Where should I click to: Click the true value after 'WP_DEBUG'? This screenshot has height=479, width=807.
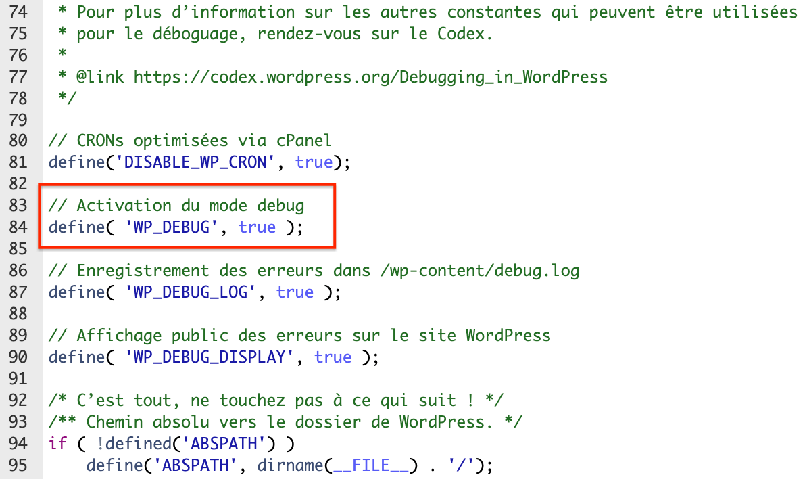257,227
